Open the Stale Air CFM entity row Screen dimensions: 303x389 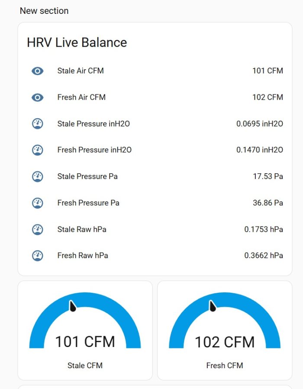(x=155, y=71)
